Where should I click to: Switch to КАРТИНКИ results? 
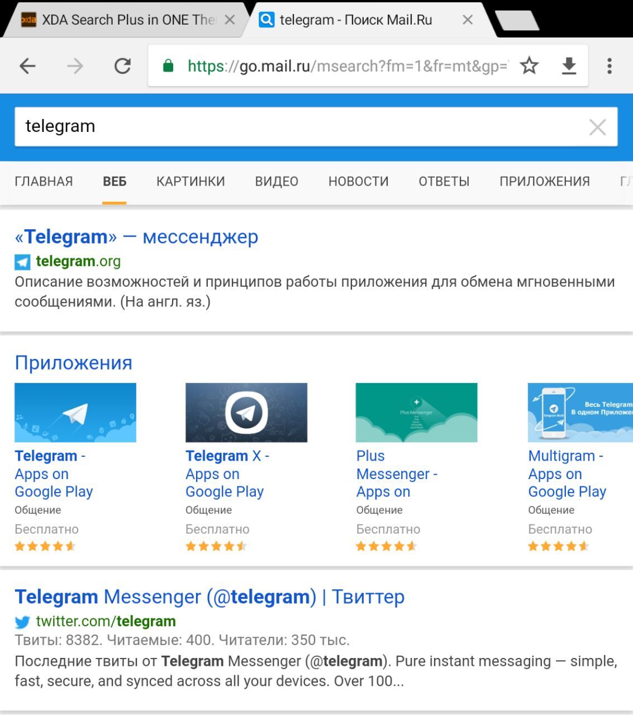tap(191, 182)
